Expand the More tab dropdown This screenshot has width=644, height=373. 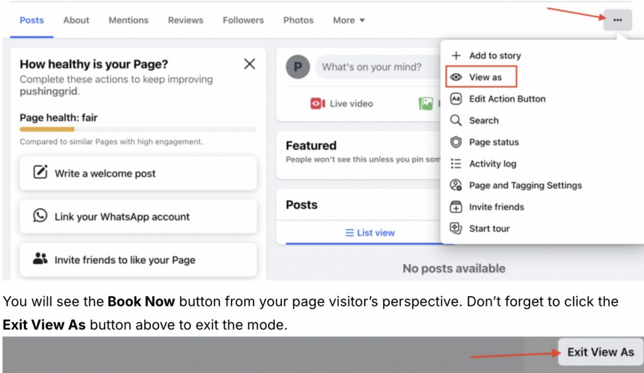pyautogui.click(x=348, y=20)
